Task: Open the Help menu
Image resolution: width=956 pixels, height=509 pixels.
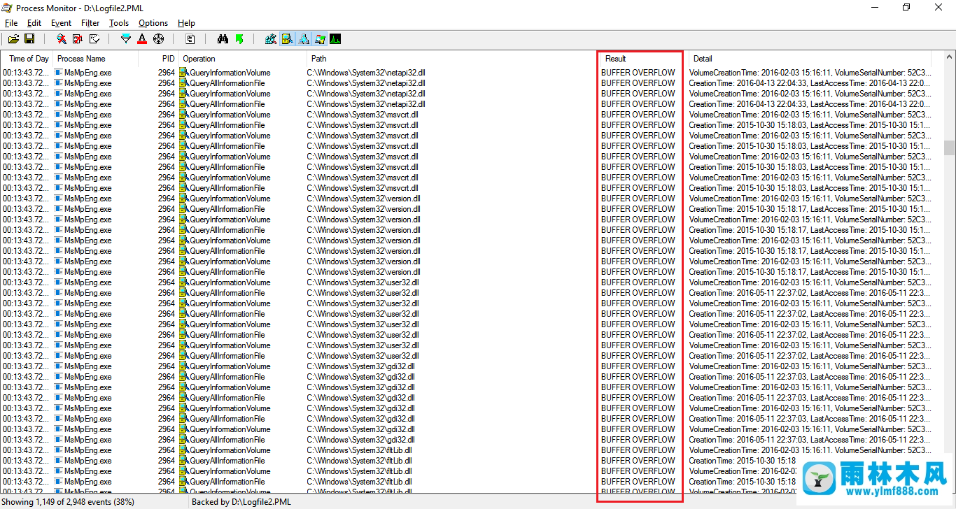Action: (186, 23)
